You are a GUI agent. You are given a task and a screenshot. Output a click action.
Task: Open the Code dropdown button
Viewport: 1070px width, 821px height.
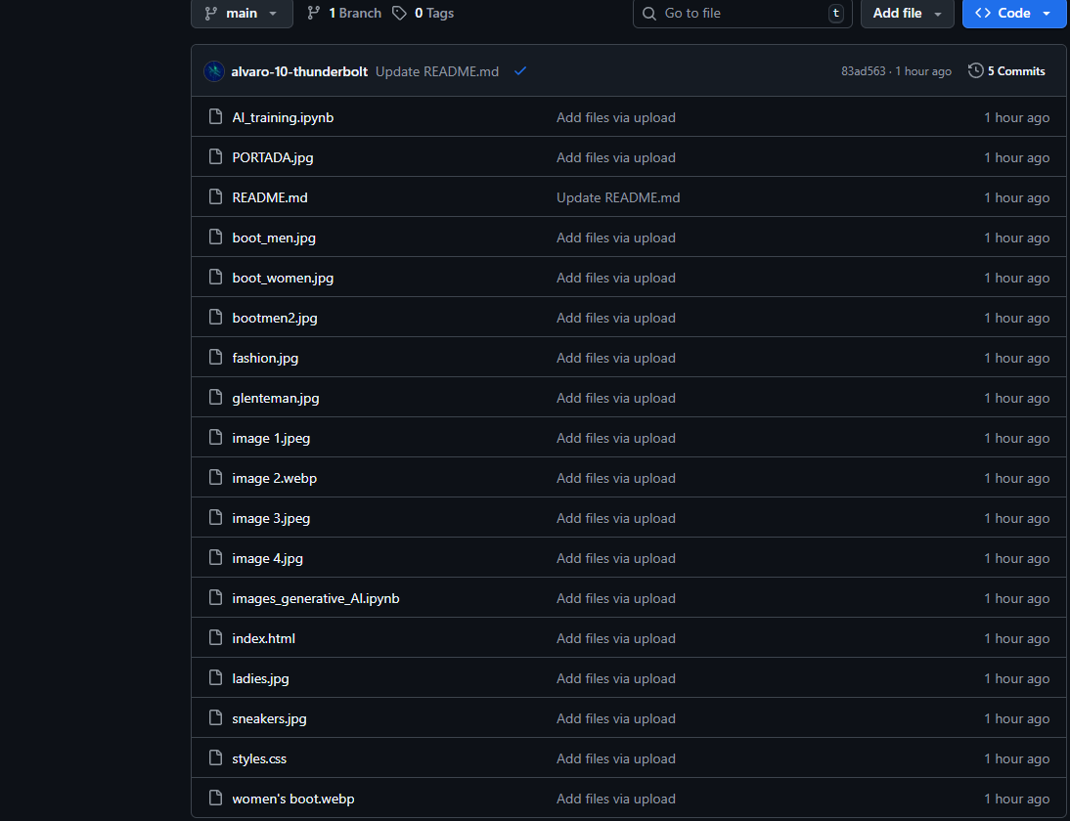[1014, 13]
